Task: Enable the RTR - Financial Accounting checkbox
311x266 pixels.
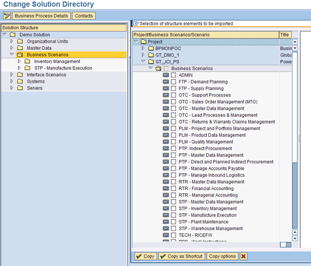Action: click(x=174, y=189)
